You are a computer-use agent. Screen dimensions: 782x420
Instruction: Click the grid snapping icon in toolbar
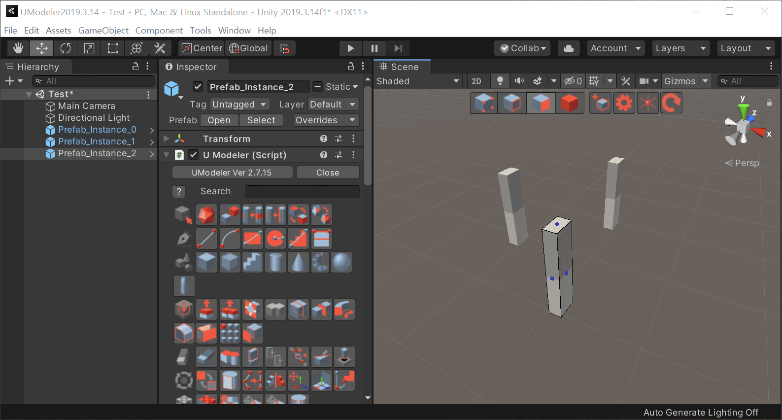284,48
